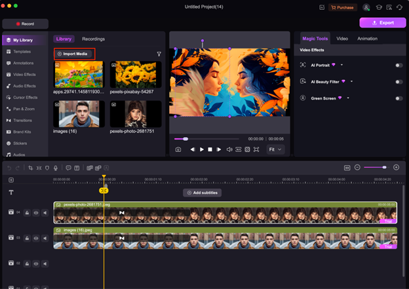Switch to the Library tab
Screen dimensions: 409x289
64,39
